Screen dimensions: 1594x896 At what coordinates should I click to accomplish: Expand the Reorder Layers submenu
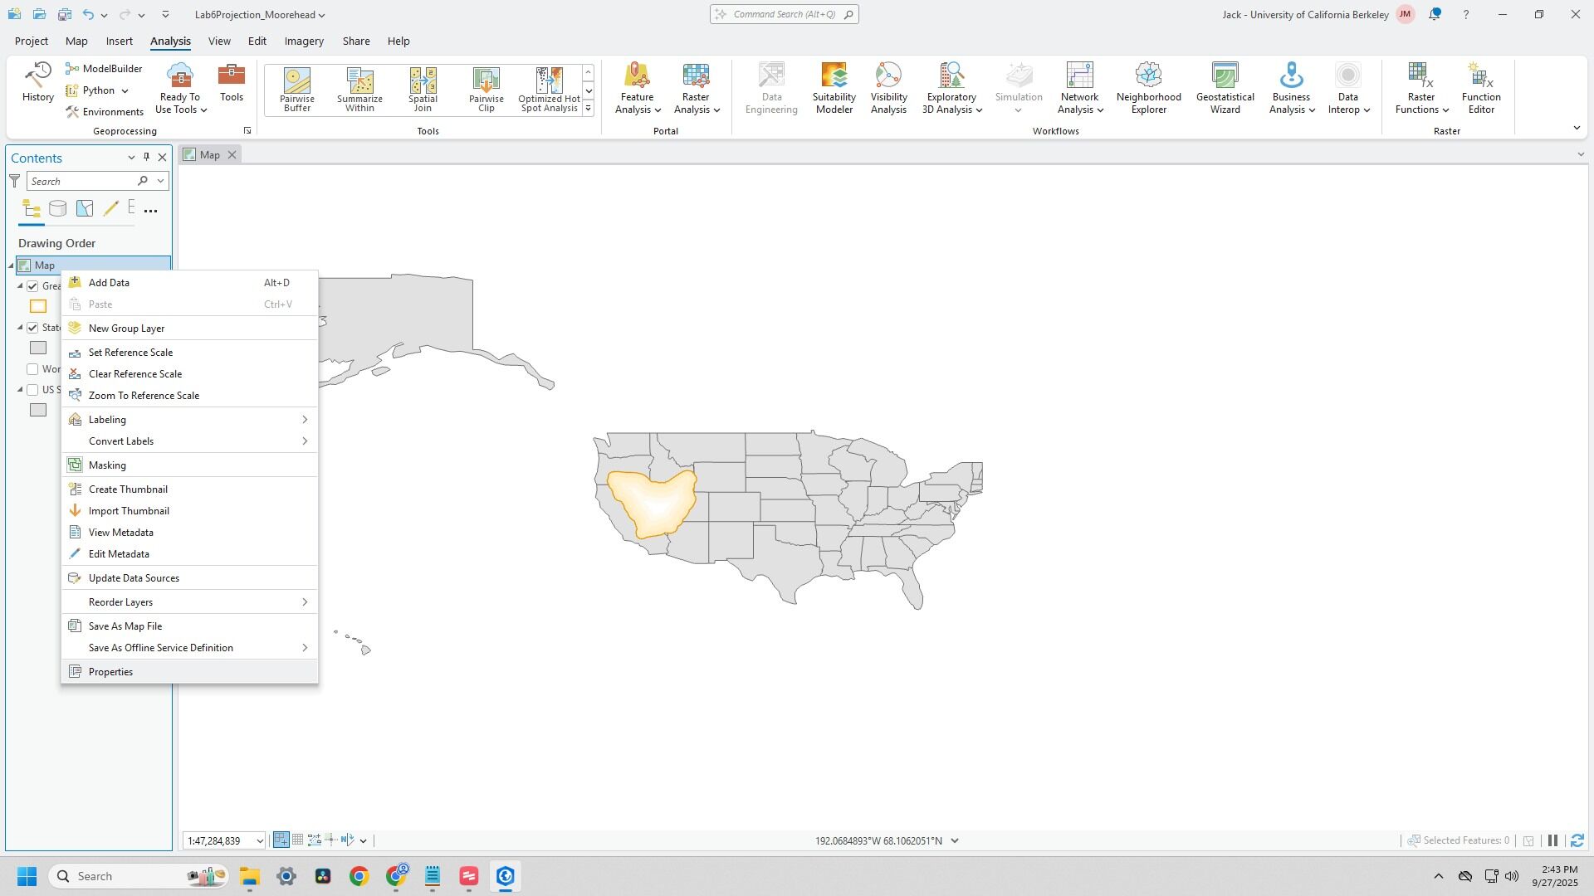(191, 602)
